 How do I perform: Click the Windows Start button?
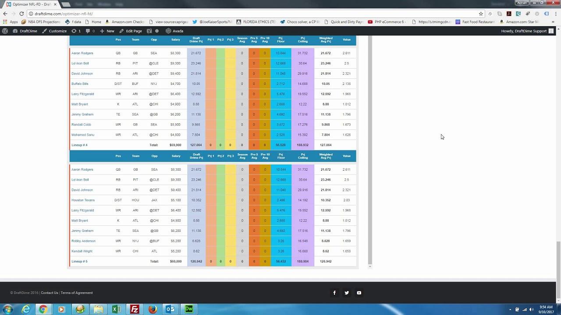tap(8, 309)
